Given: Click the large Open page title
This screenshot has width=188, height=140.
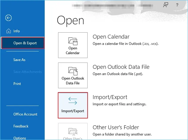Looking at the screenshot, I should [x=70, y=21].
